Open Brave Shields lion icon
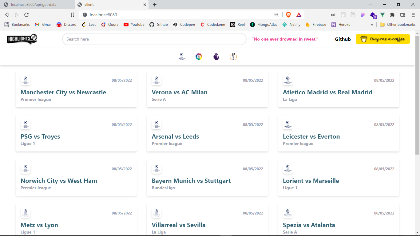Viewport: 420px width, 236px height. [x=288, y=15]
